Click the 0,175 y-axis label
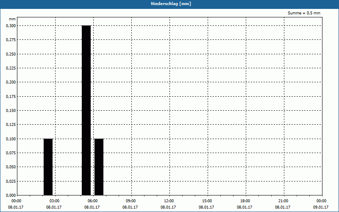The height and width of the screenshot is (212, 339). coord(11,97)
